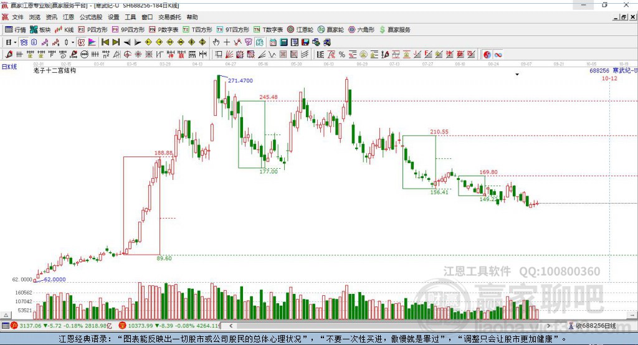Open the 工具 menu

[x=130, y=17]
